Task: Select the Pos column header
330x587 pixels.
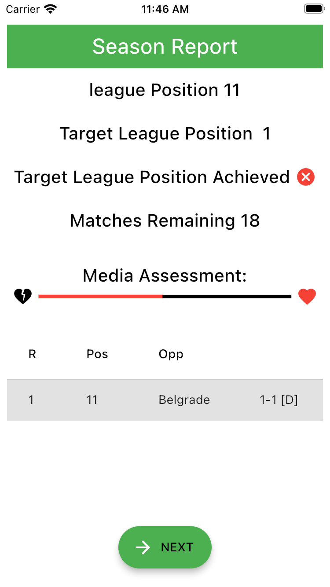Action: 97,354
